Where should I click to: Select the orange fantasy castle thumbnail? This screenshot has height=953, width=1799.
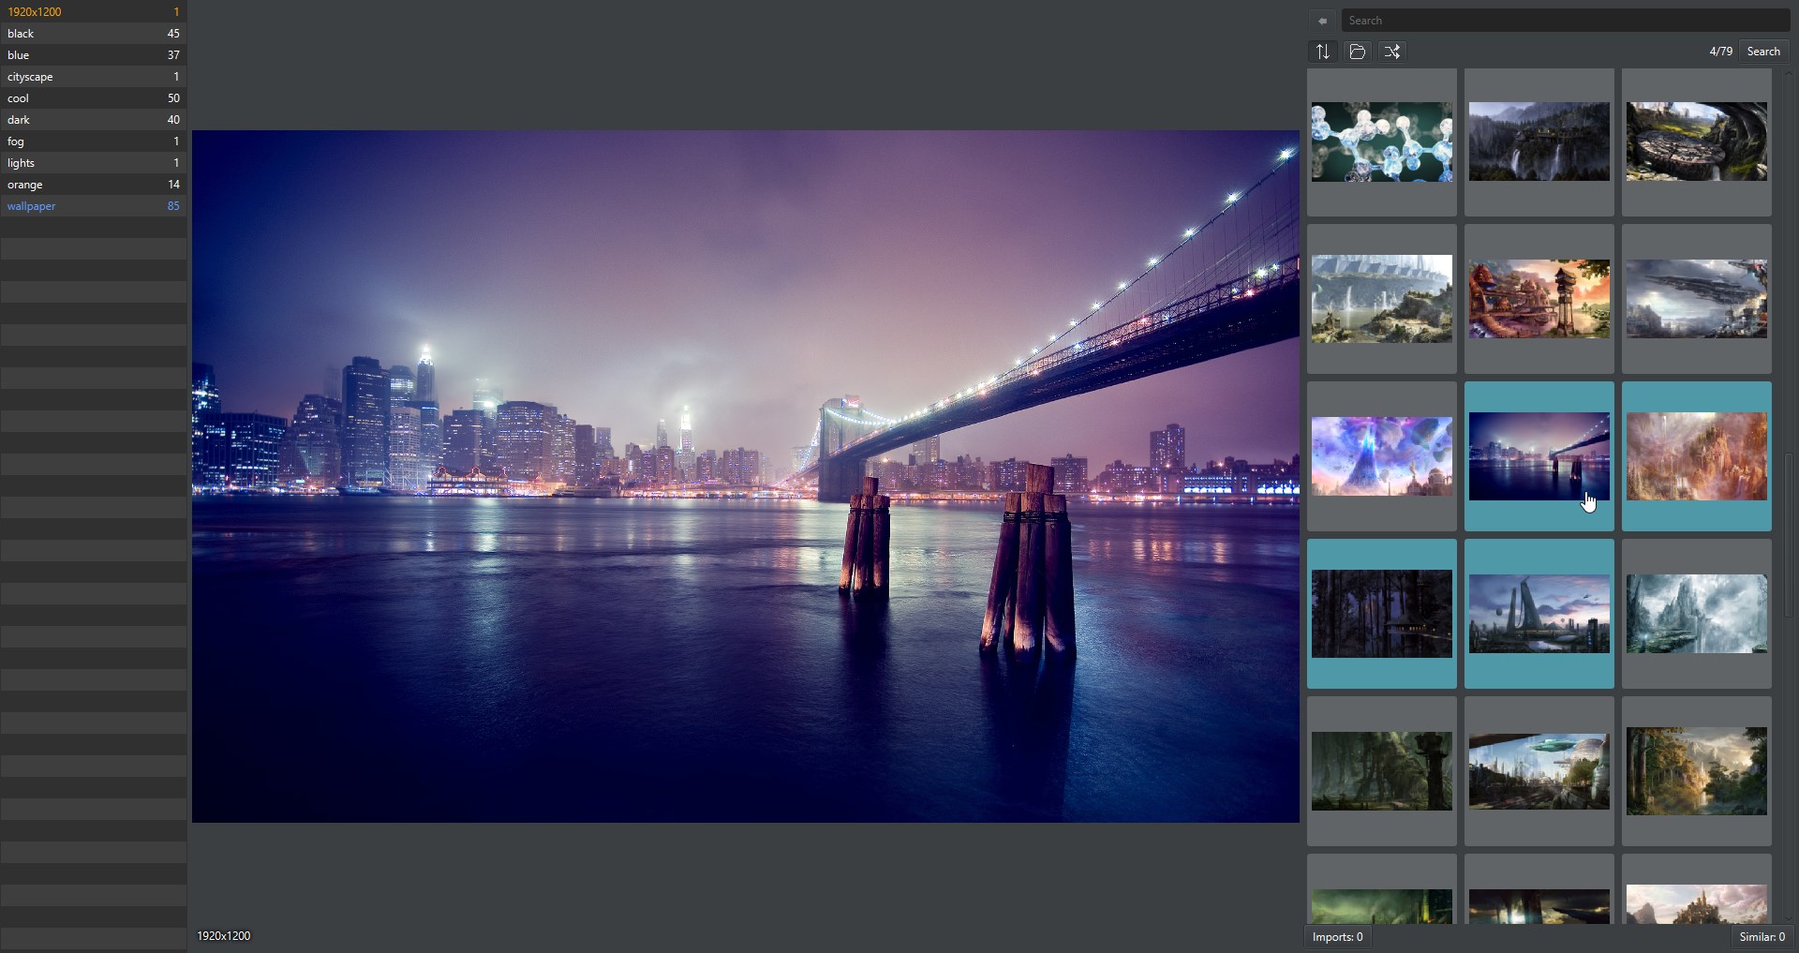tap(1697, 456)
